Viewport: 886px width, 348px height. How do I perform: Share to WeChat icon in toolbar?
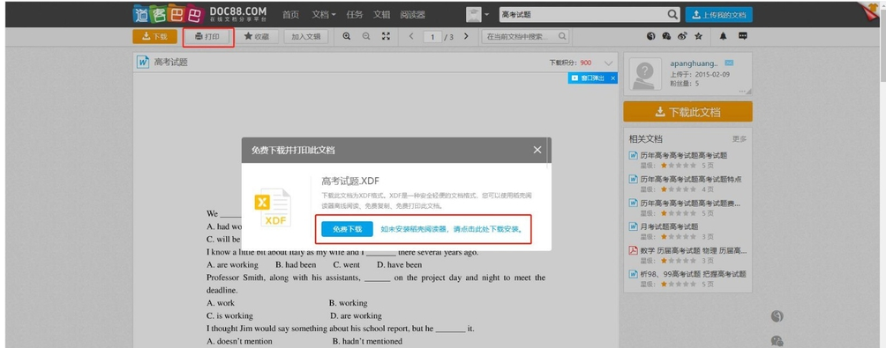667,36
